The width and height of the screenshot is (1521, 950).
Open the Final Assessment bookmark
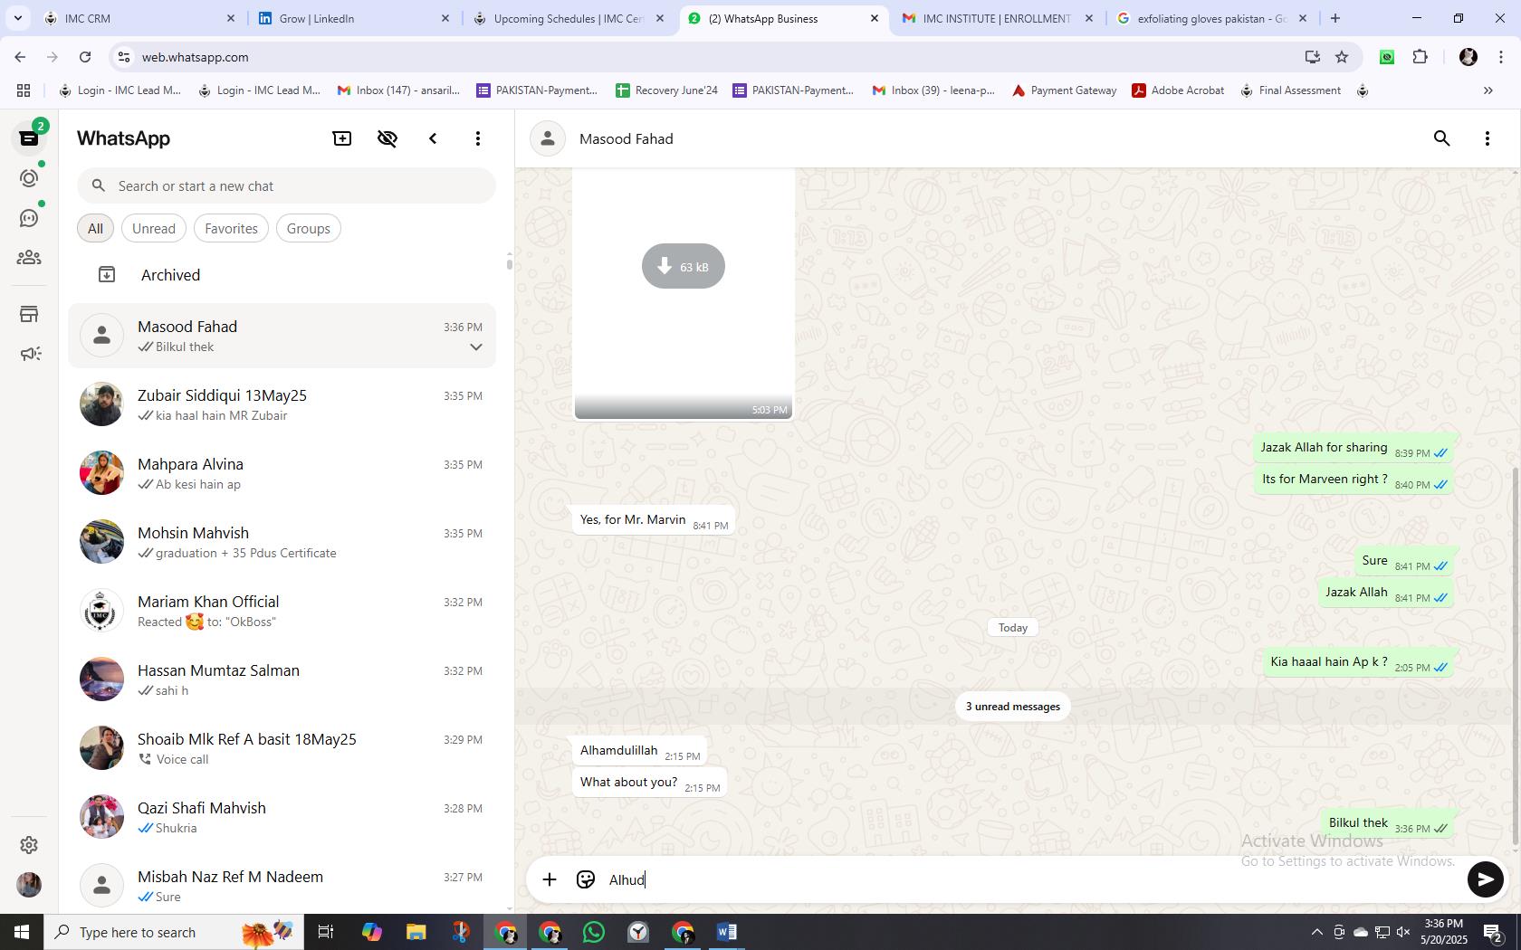coord(1290,90)
